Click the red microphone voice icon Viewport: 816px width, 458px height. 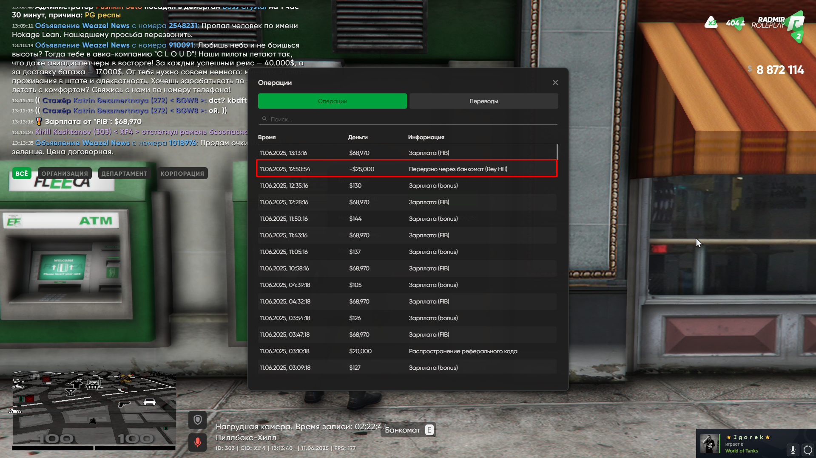coord(198,442)
